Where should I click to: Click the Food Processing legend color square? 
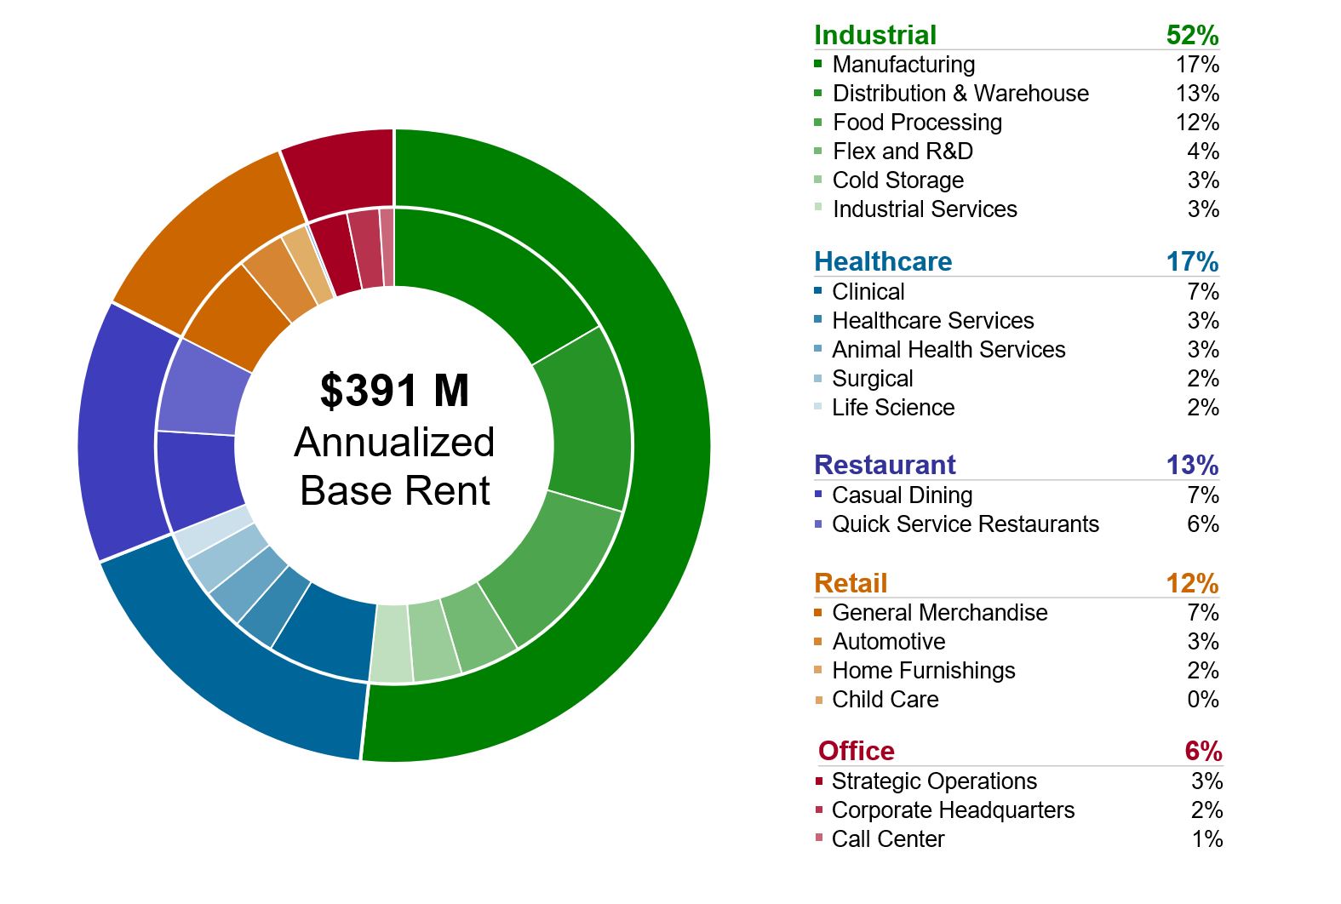coord(818,122)
